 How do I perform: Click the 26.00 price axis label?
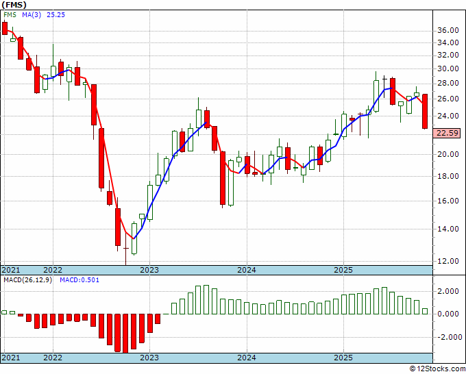[448, 99]
